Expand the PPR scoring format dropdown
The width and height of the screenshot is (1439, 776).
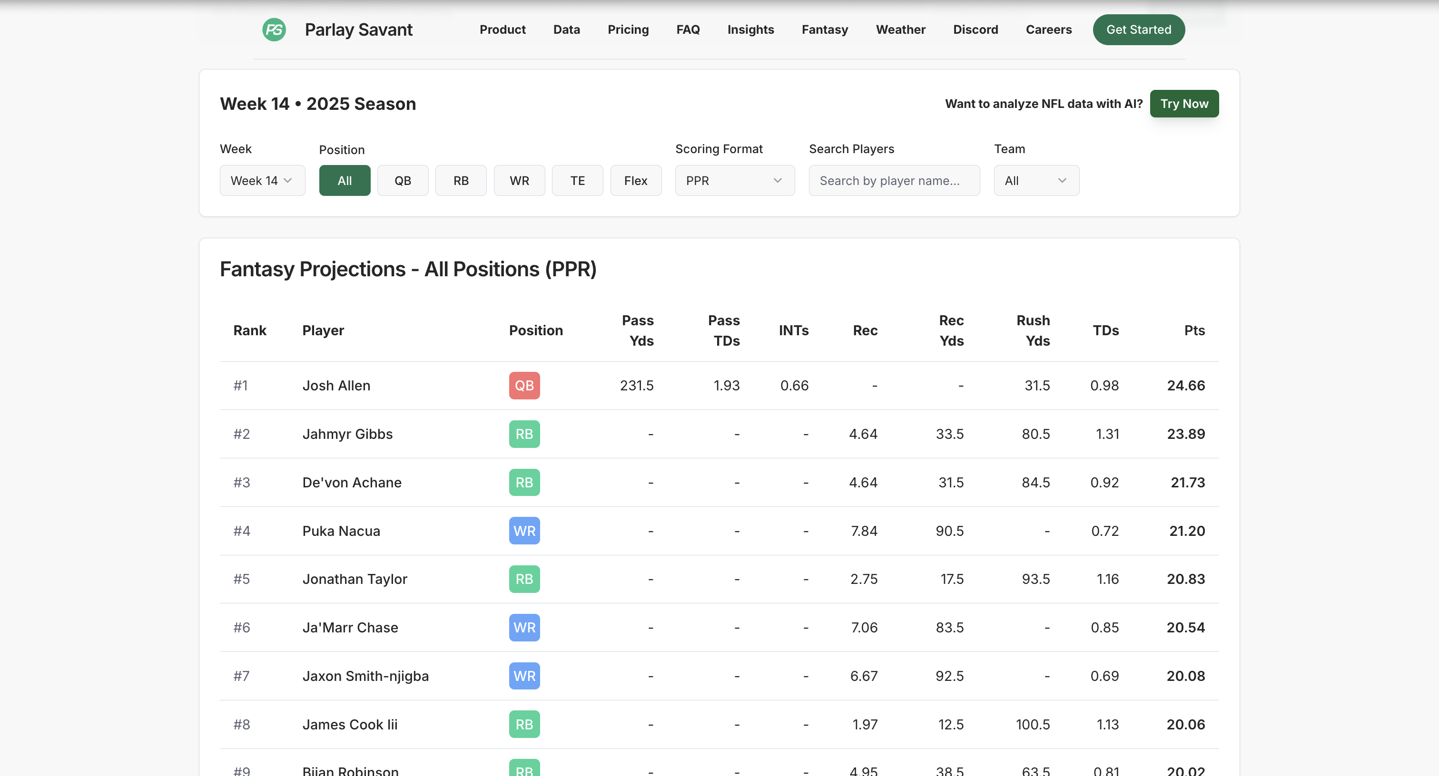pos(734,180)
